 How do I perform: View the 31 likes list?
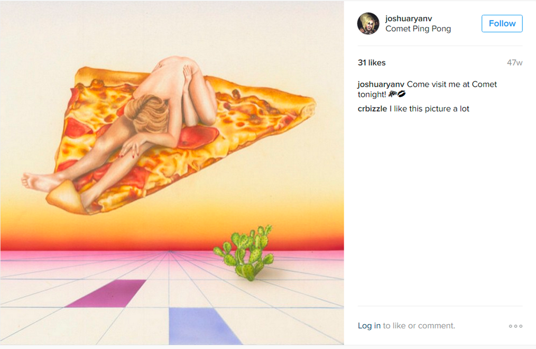[372, 62]
